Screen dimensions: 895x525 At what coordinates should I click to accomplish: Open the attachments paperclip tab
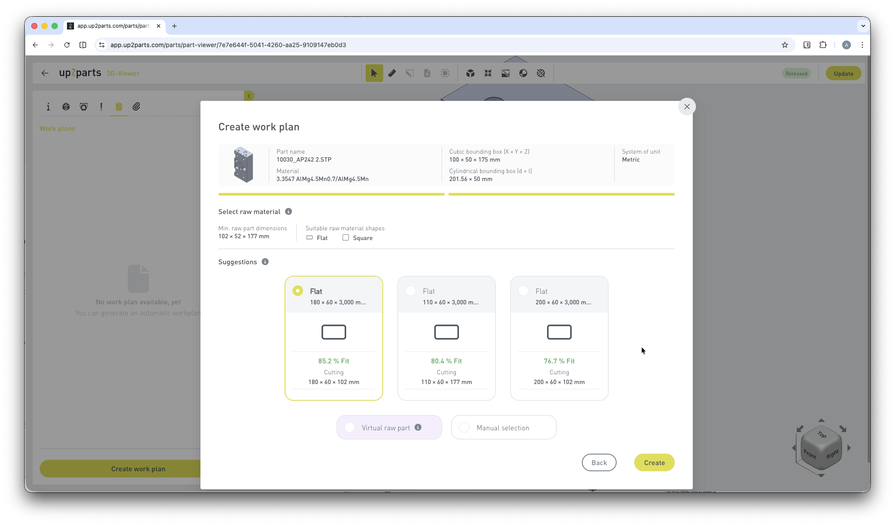click(137, 107)
